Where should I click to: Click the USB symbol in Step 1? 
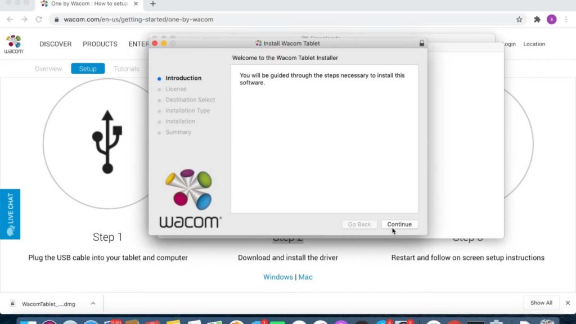pos(107,142)
